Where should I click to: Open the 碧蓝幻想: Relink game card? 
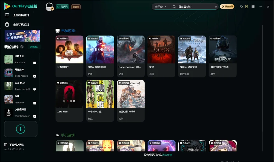pos(131,101)
